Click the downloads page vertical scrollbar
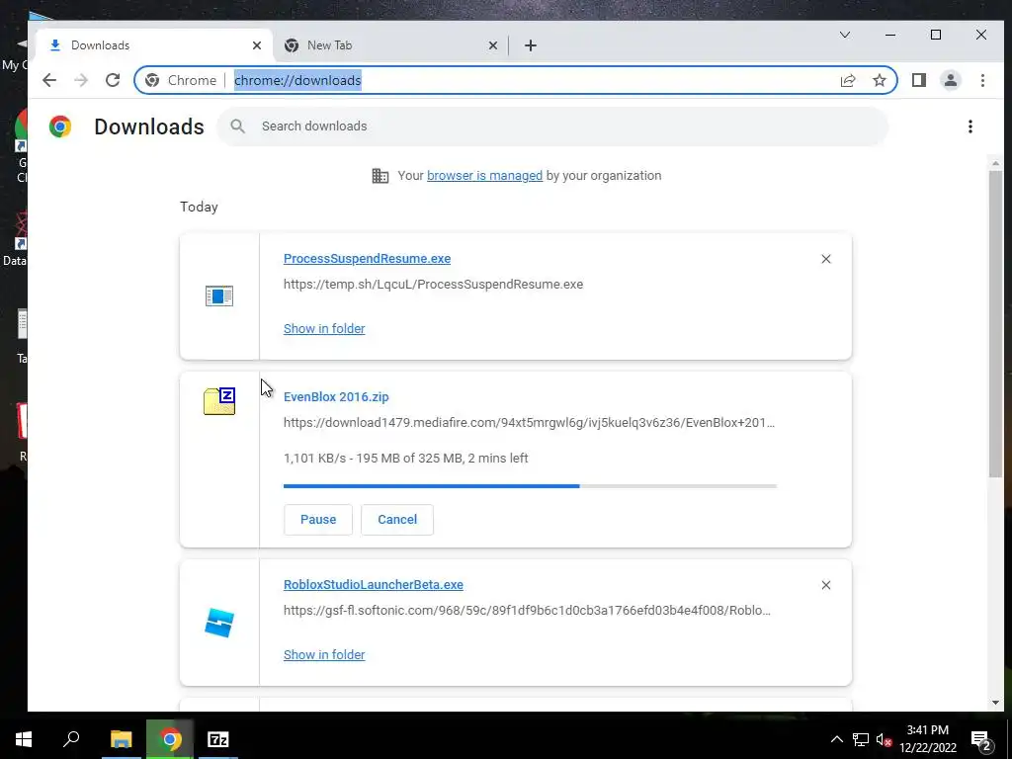 click(x=995, y=323)
